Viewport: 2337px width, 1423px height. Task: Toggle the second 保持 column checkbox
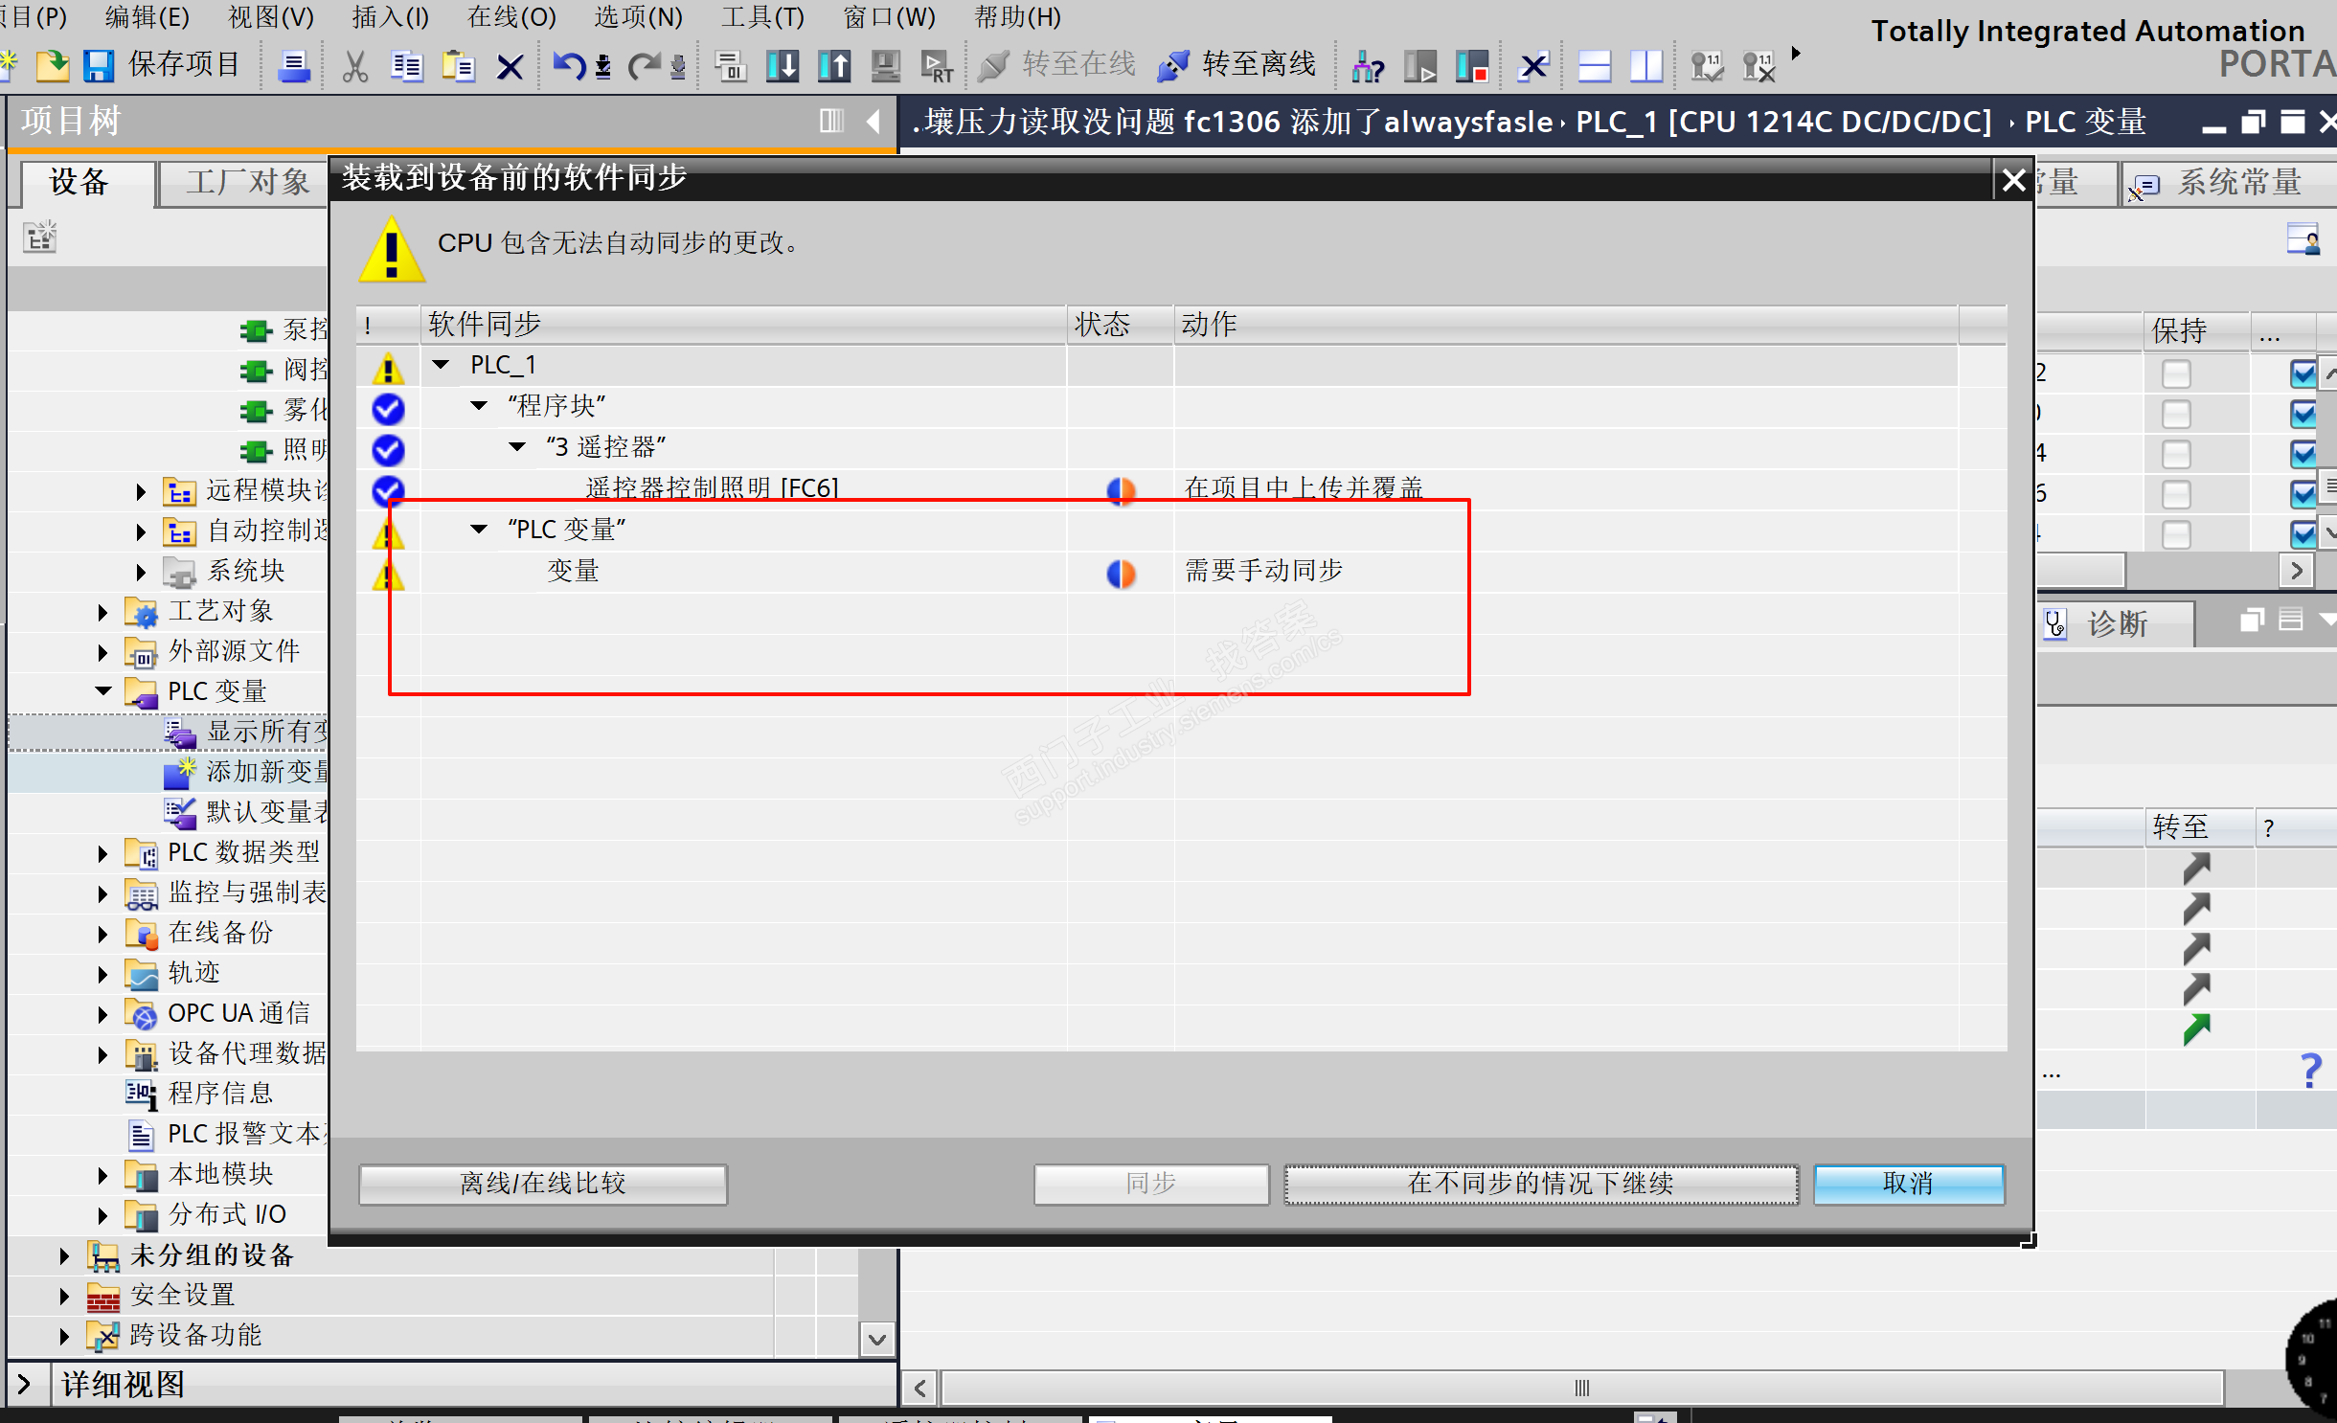point(2176,414)
